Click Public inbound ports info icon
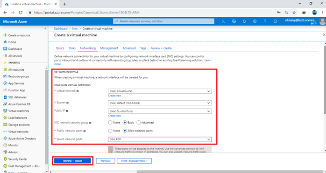This screenshot has height=173, width=326. point(85,131)
